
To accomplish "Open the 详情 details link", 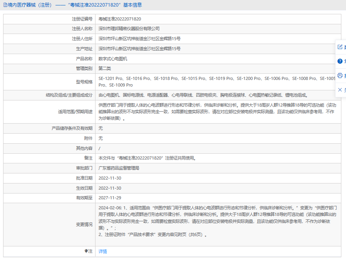I will (102, 251).
